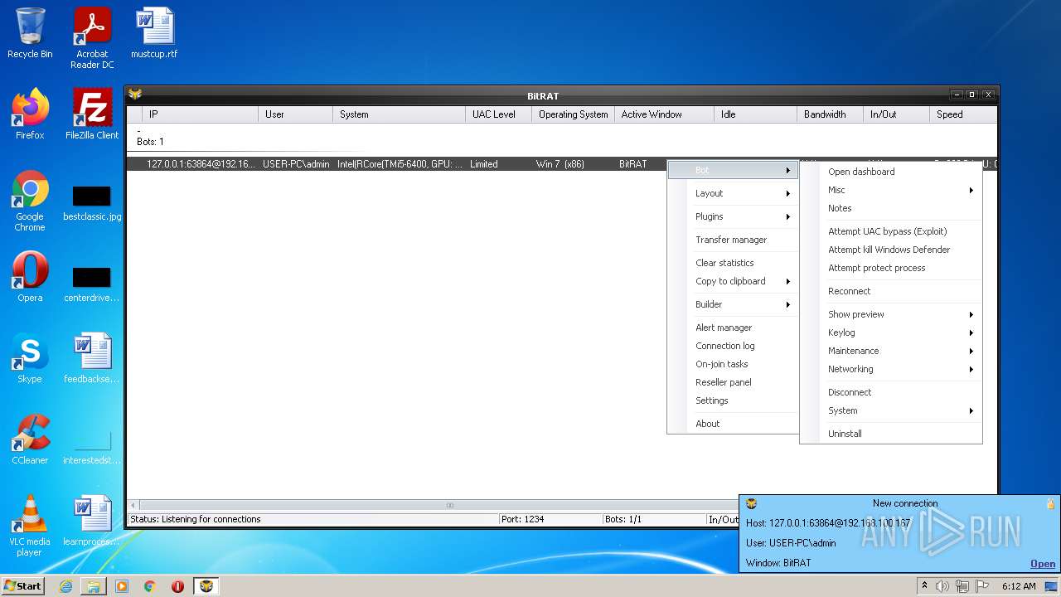Sort by the IP column header
1061x597 pixels.
(x=200, y=114)
